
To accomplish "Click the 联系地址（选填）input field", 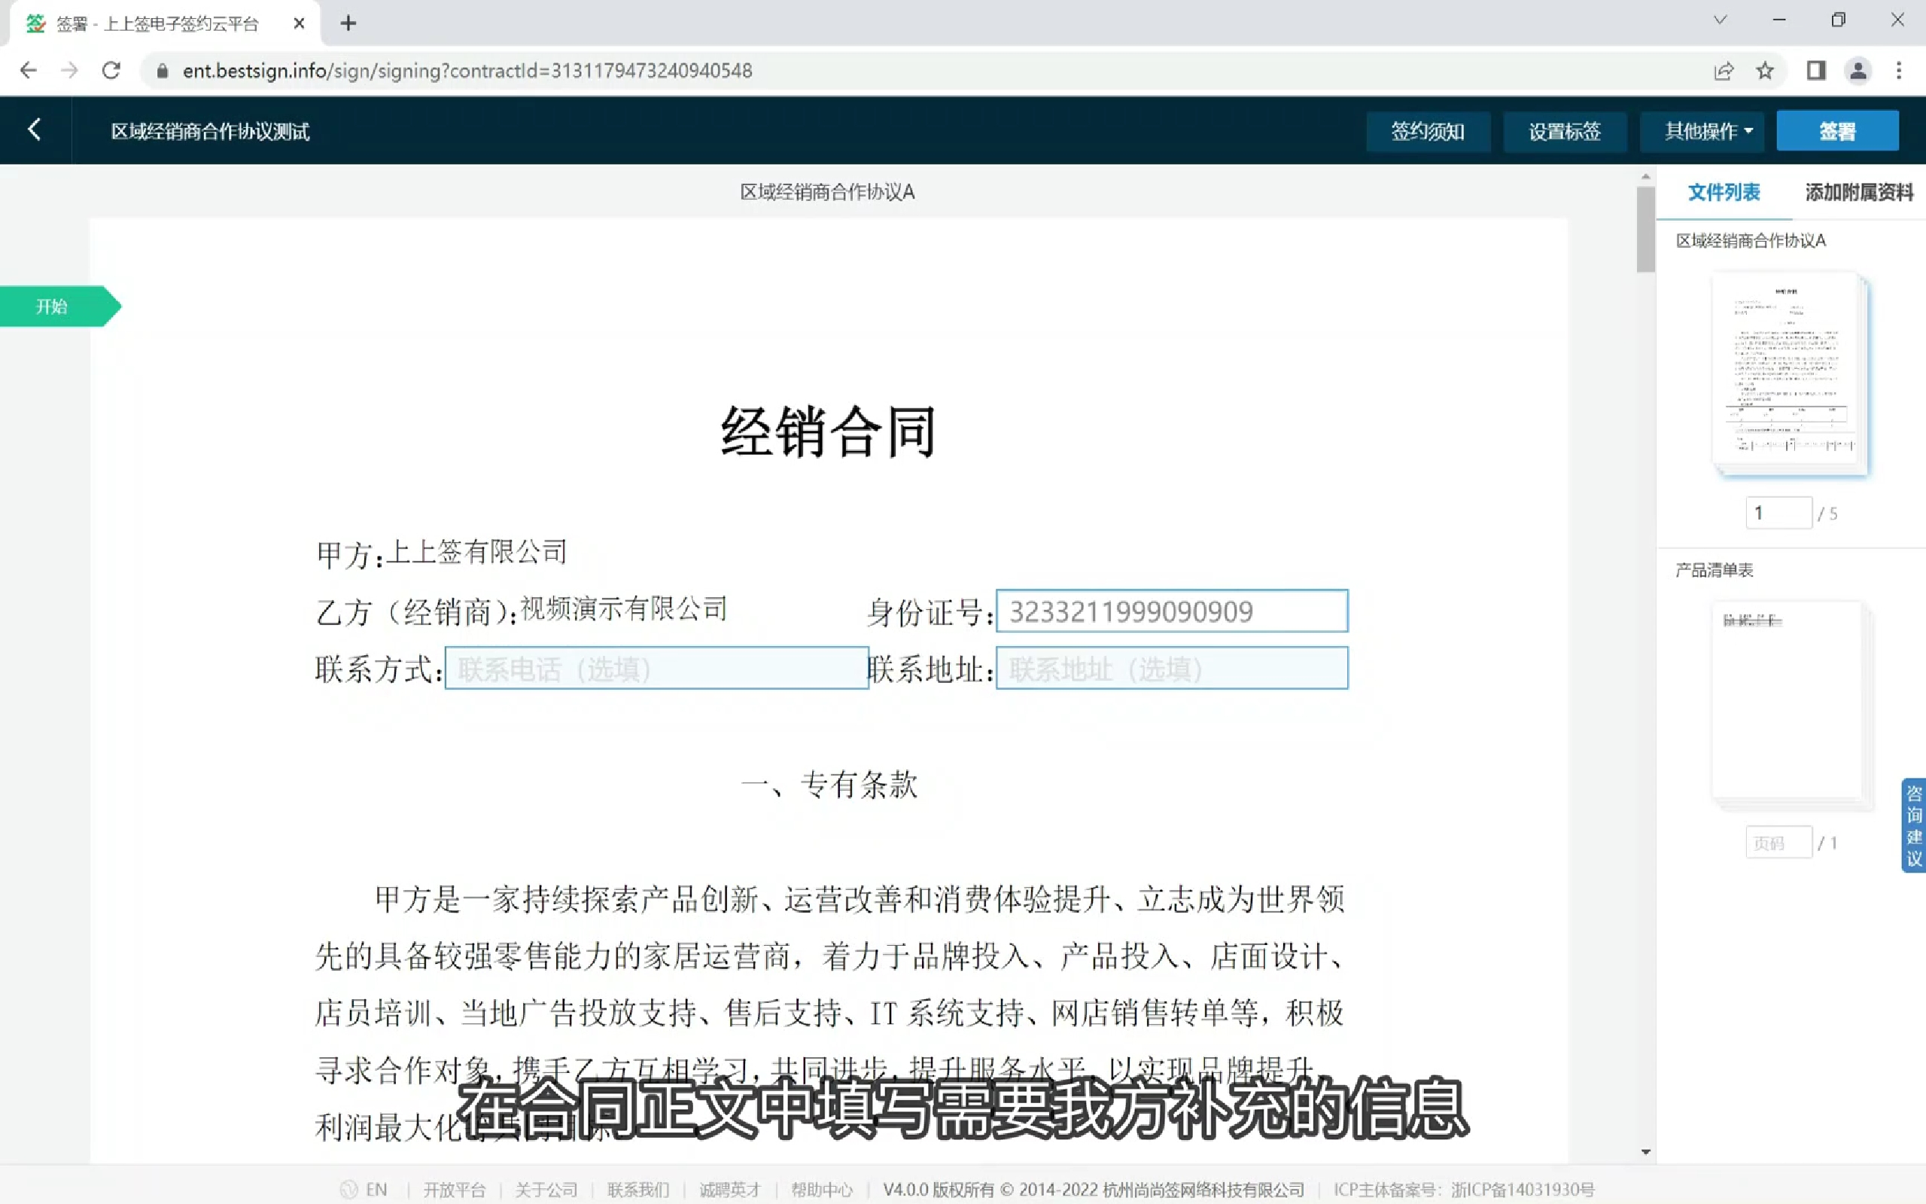I will pyautogui.click(x=1172, y=668).
